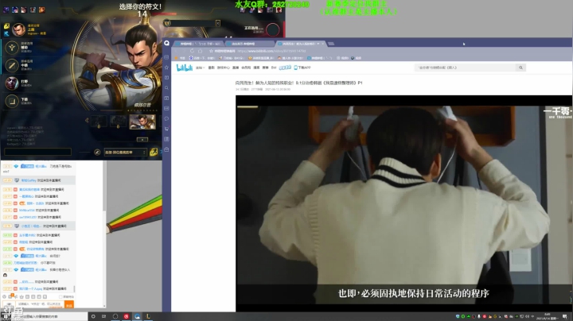Click the browser forward arrow
This screenshot has width=573, height=321.
184,51
